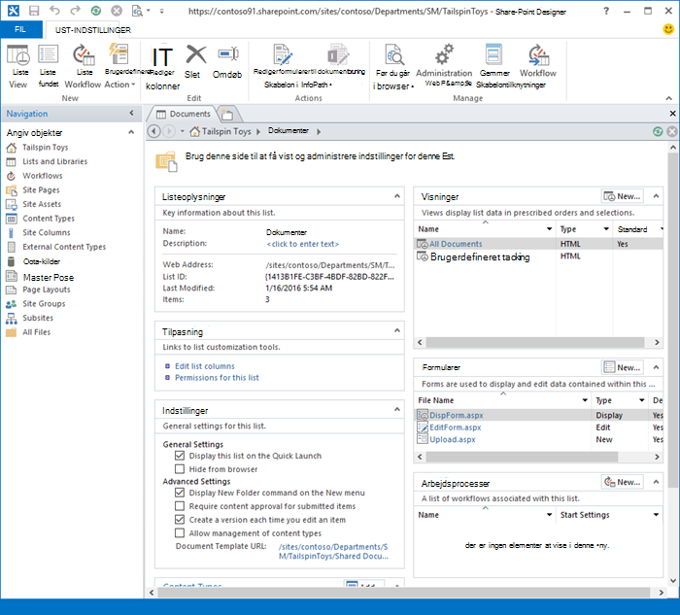Toggle Create a version each time checkbox
680x615 pixels.
tap(180, 519)
